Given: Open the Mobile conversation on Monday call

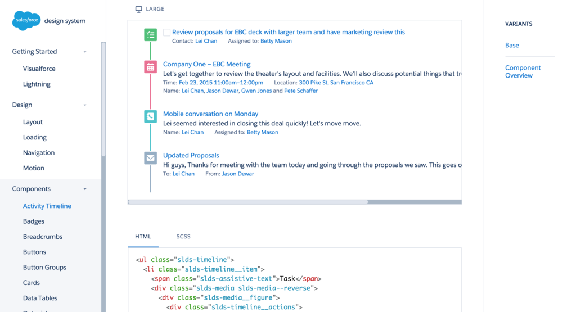Looking at the screenshot, I should [x=210, y=114].
